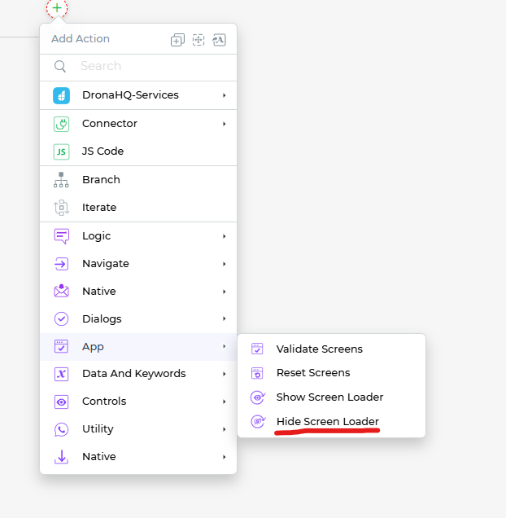Expand the Connector submenu arrow
Image resolution: width=506 pixels, height=518 pixels.
[x=224, y=124]
